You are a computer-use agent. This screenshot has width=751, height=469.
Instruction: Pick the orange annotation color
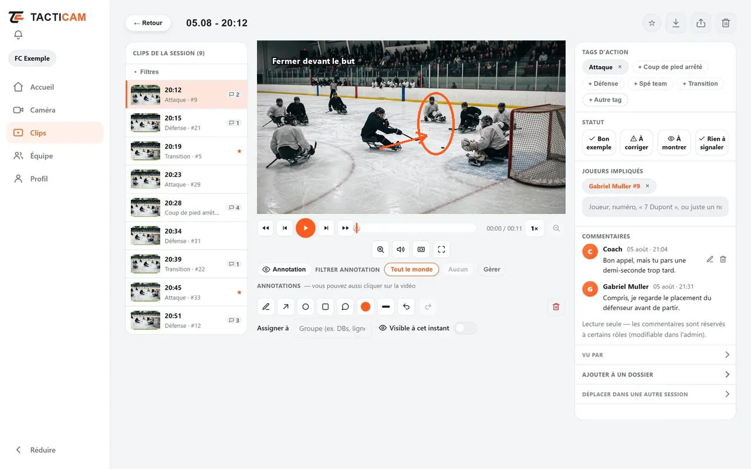point(366,307)
